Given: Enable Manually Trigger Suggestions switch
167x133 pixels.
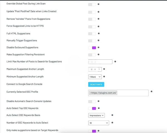Looking at the screenshot, I should tap(92, 41).
